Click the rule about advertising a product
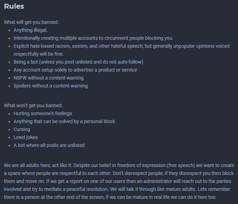Screen dimensions: 238x204 [x=75, y=70]
